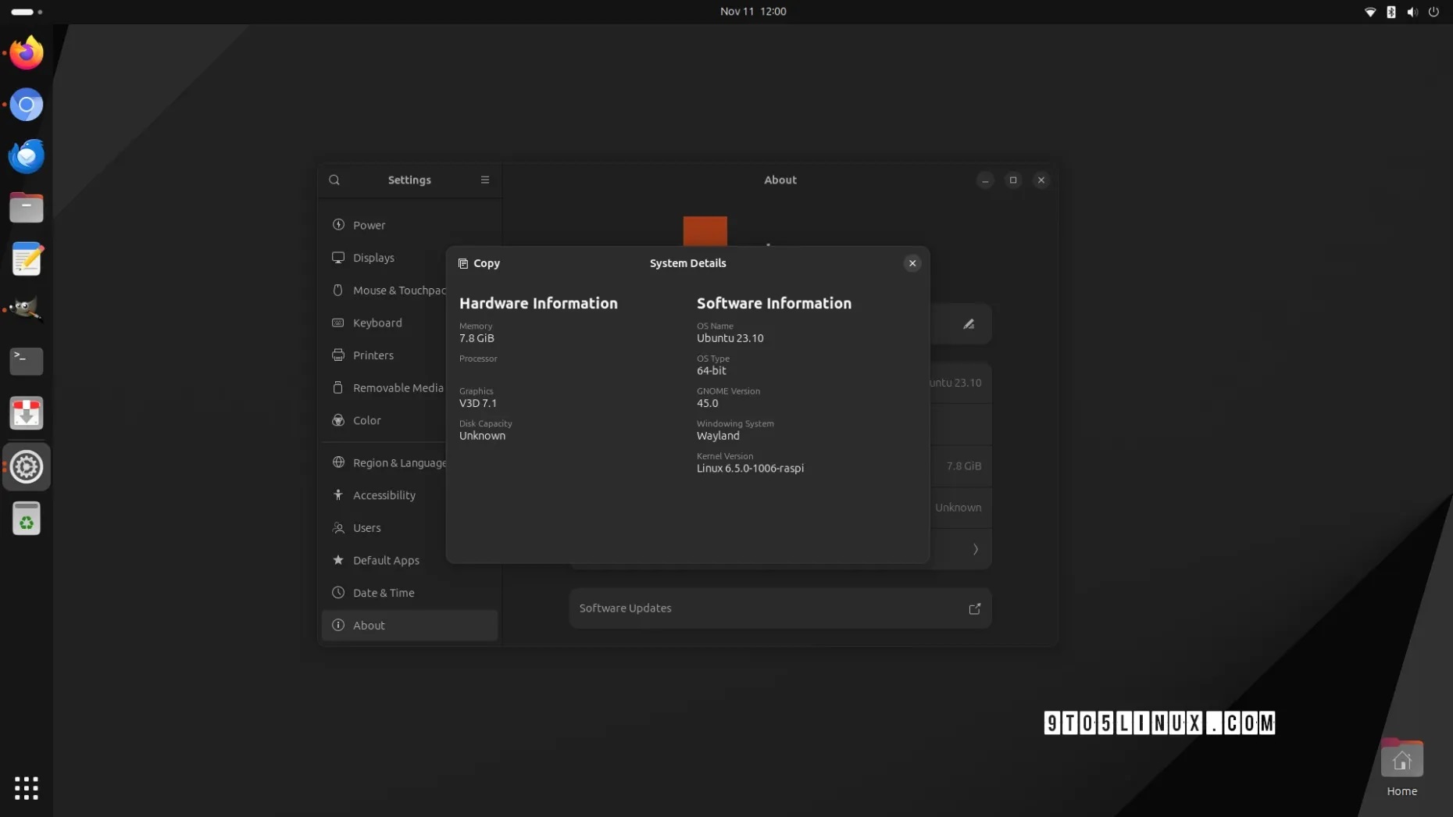Click the Settings gear in the dock
The image size is (1453, 817).
tap(27, 467)
